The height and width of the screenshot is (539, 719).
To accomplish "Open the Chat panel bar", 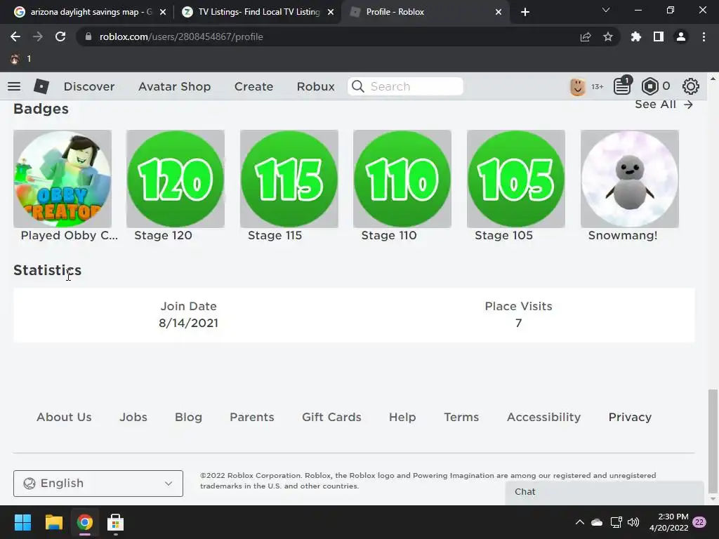I will tap(605, 492).
